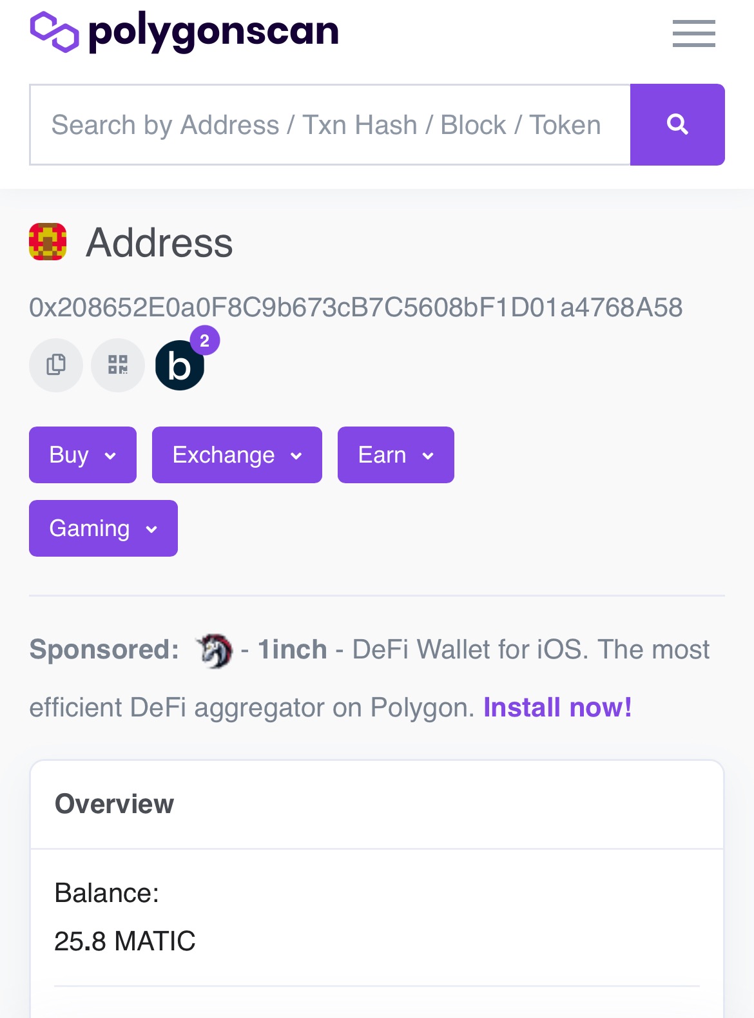Click the notification badge showing 2
This screenshot has width=754, height=1018.
click(205, 341)
